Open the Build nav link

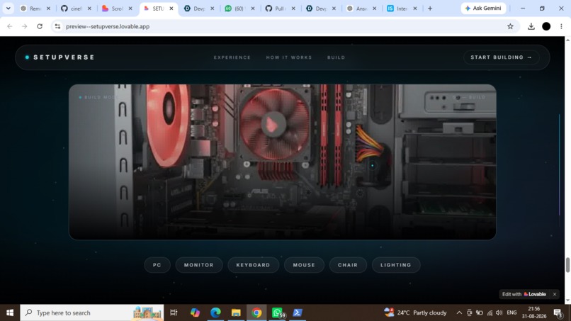(336, 57)
